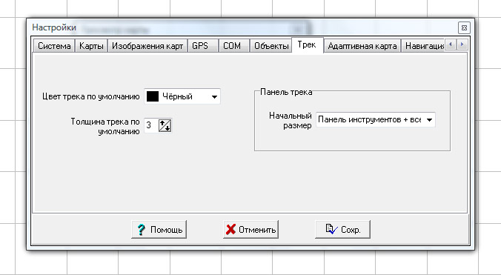Select the Трек tab
Viewport: 501px width, 275px height.
[x=307, y=44]
